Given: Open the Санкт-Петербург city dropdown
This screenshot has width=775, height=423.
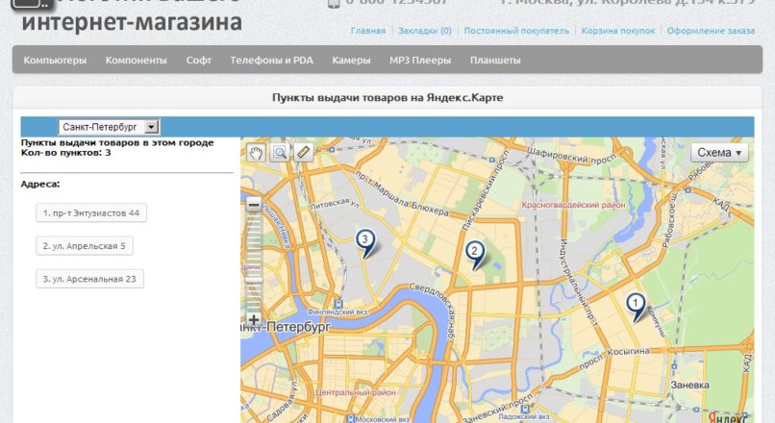Looking at the screenshot, I should click(109, 127).
